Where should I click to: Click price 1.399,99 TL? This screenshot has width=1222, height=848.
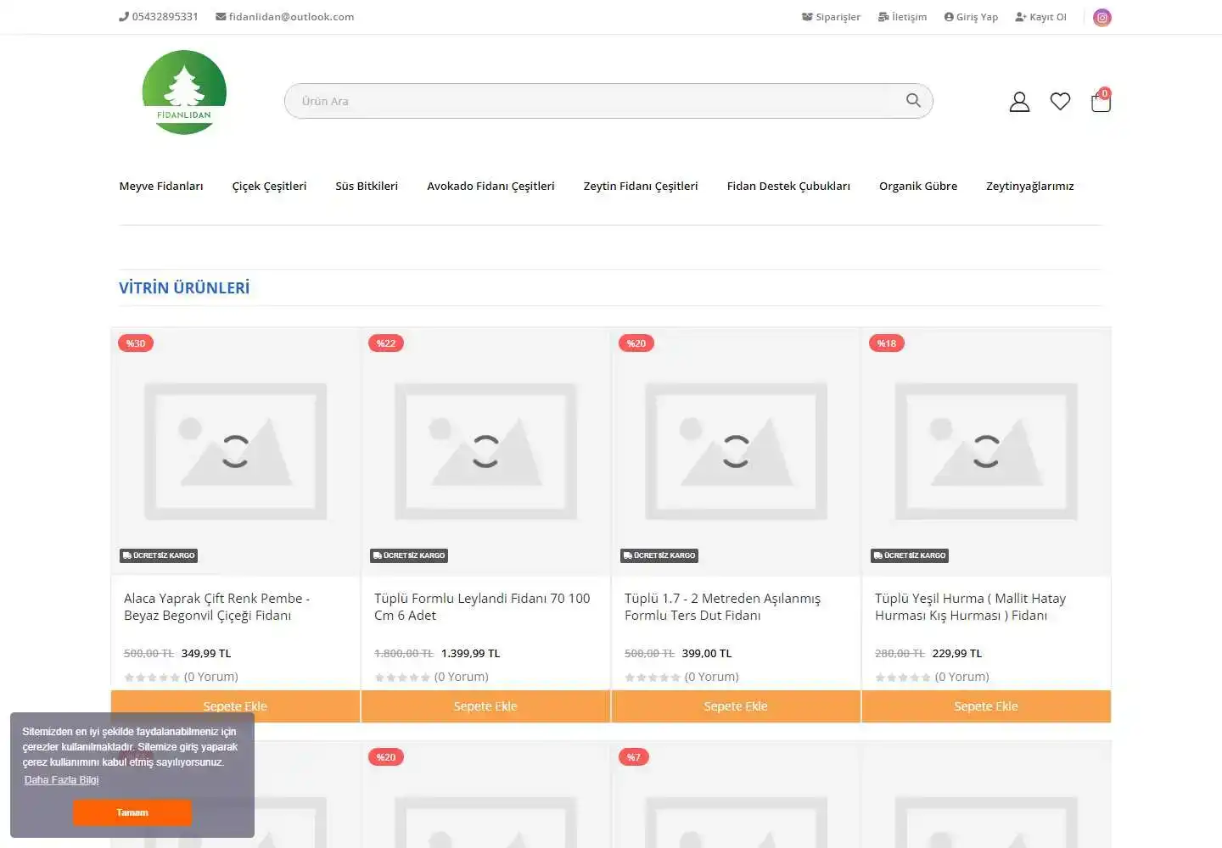point(471,653)
